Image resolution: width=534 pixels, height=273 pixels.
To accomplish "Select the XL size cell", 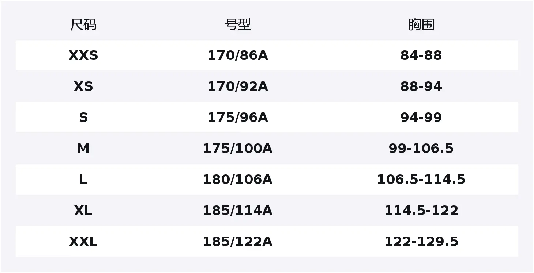I will pos(83,211).
